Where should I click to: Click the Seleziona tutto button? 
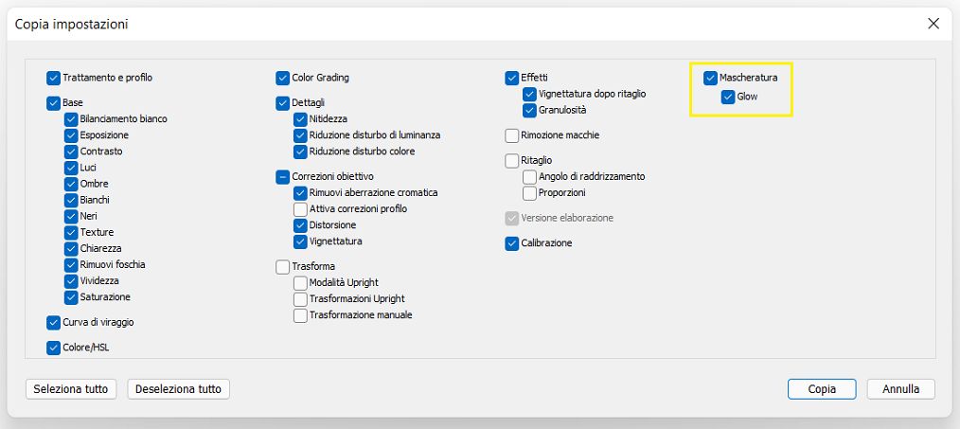72,389
